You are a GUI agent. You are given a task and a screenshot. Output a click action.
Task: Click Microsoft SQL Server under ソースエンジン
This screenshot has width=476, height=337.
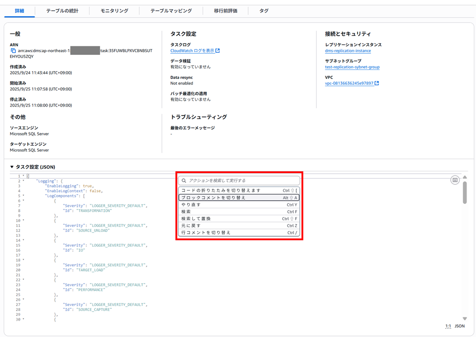pyautogui.click(x=29, y=134)
